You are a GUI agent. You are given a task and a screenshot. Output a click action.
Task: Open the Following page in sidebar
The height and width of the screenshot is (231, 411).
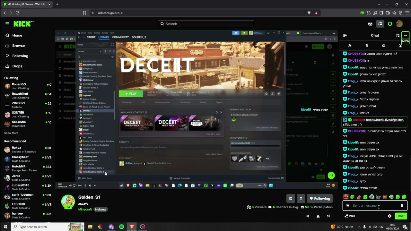(20, 56)
